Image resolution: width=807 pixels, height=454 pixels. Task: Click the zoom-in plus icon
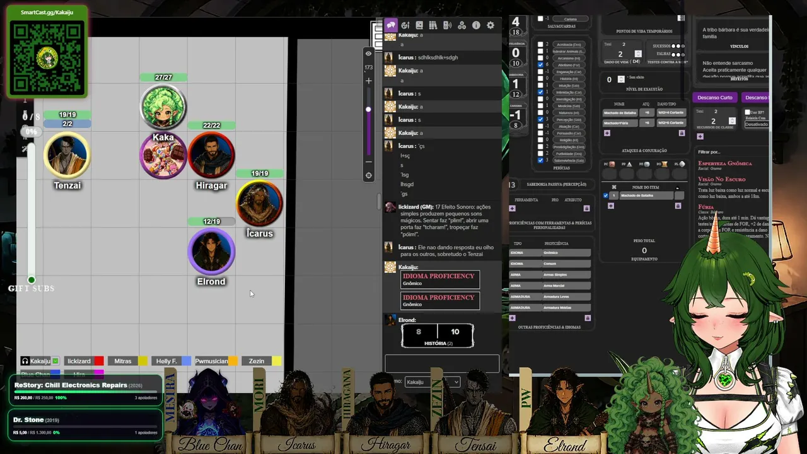[x=369, y=81]
